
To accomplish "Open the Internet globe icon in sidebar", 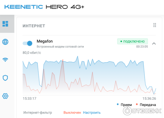I will 5,42.
